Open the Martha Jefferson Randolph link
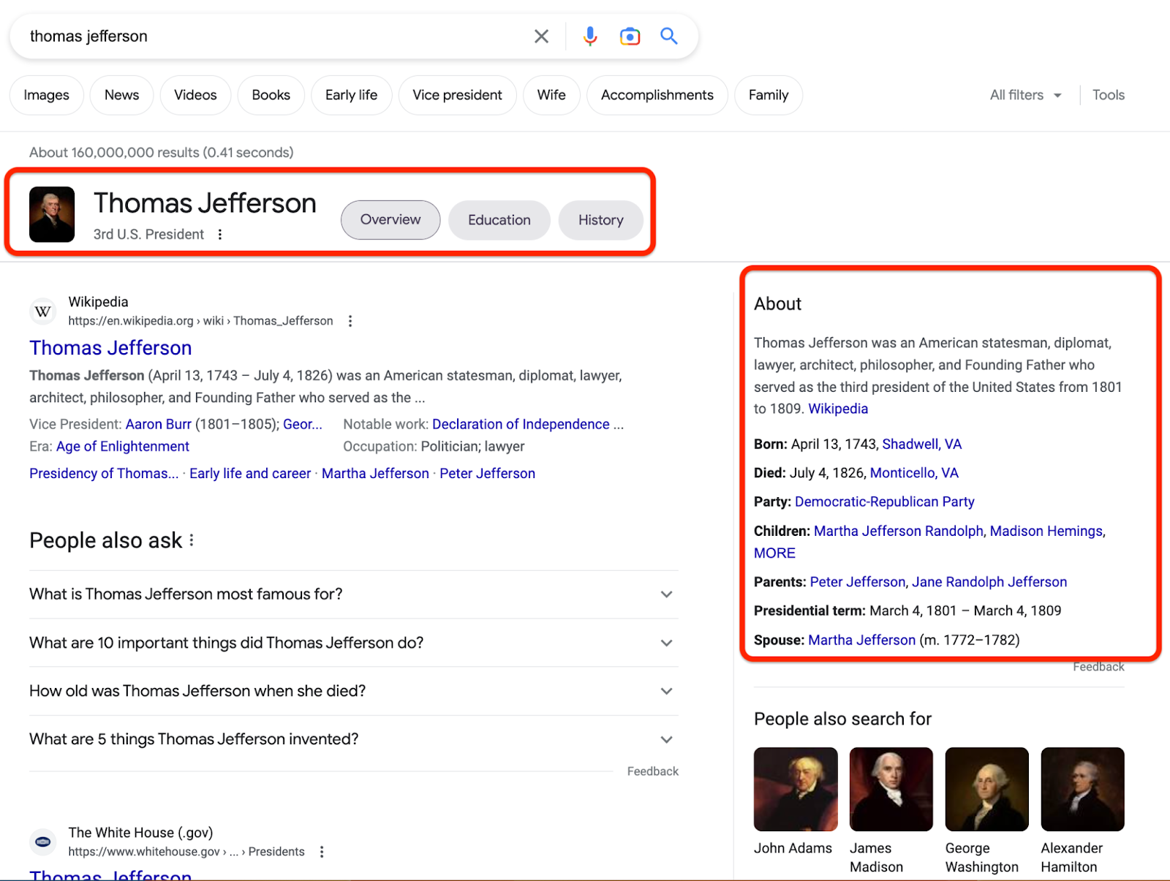The image size is (1170, 881). [899, 531]
